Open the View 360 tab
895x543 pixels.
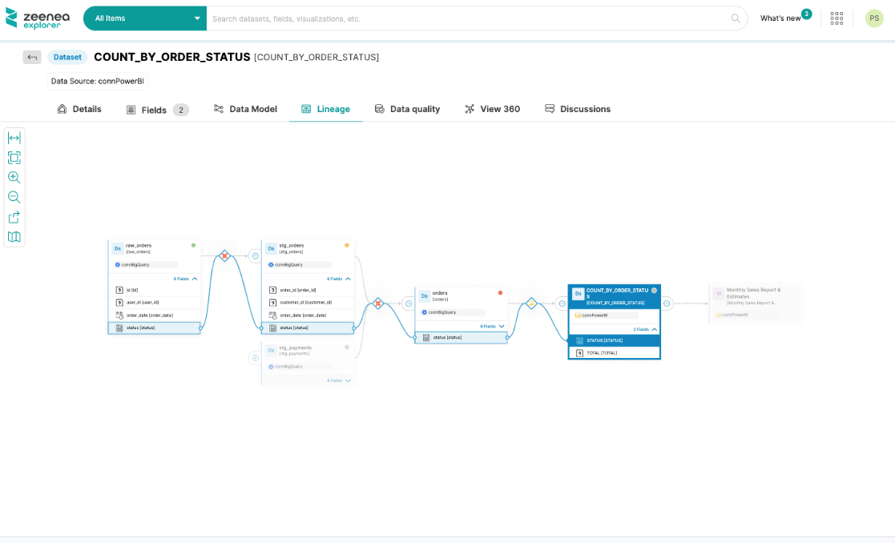pyautogui.click(x=492, y=109)
